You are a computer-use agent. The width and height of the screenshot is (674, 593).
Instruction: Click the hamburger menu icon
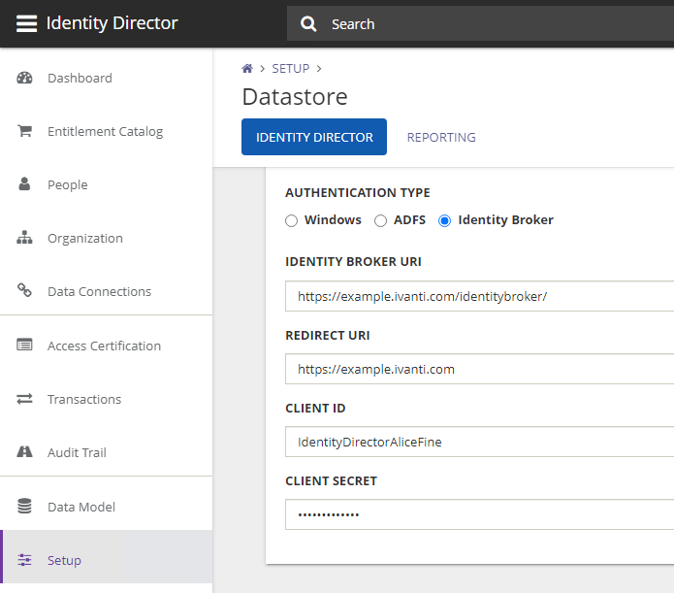point(26,23)
